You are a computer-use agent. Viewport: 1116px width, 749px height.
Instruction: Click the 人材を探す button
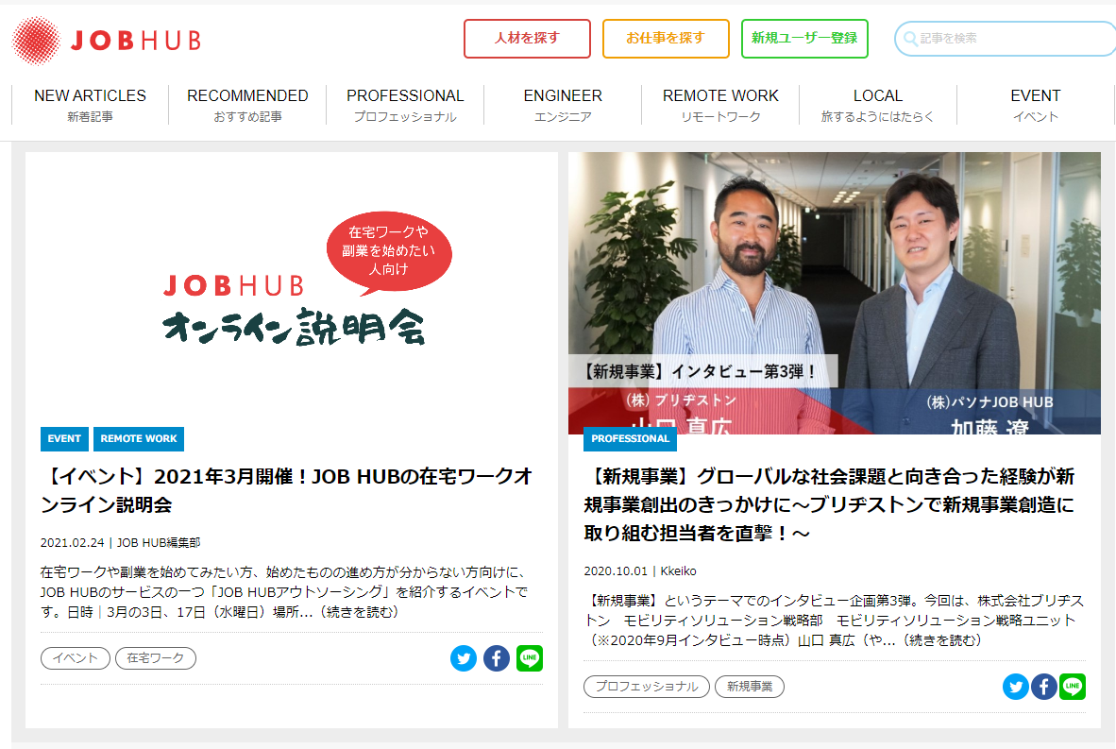[x=528, y=39]
